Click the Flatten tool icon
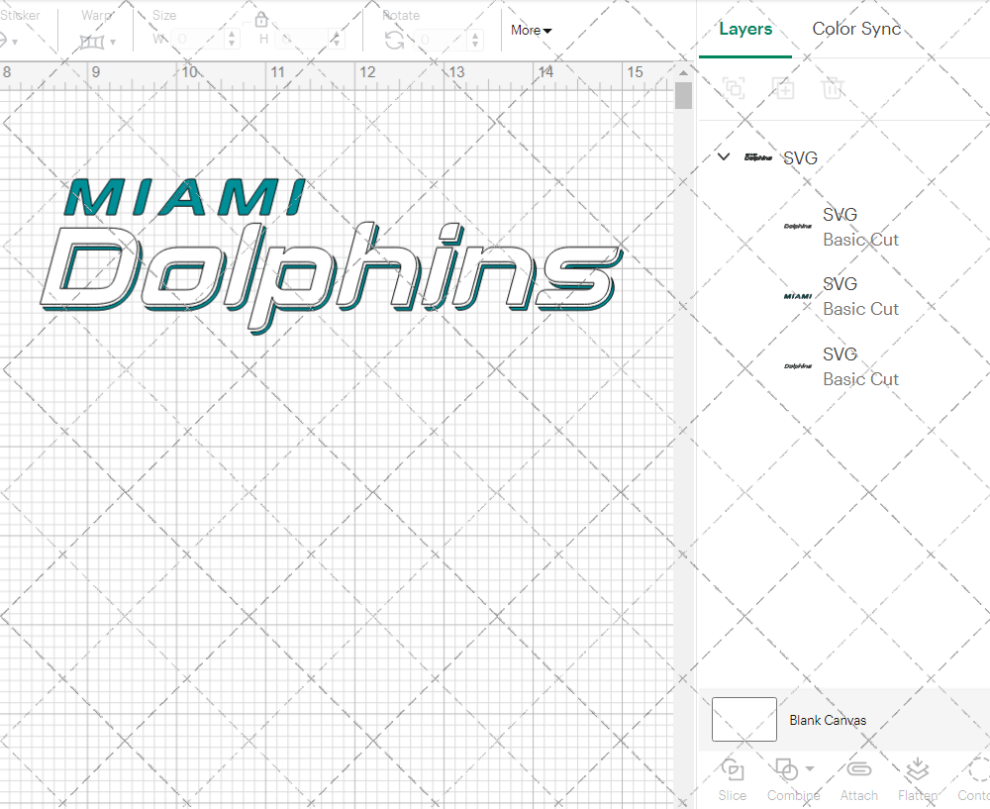This screenshot has width=990, height=809. pyautogui.click(x=917, y=770)
